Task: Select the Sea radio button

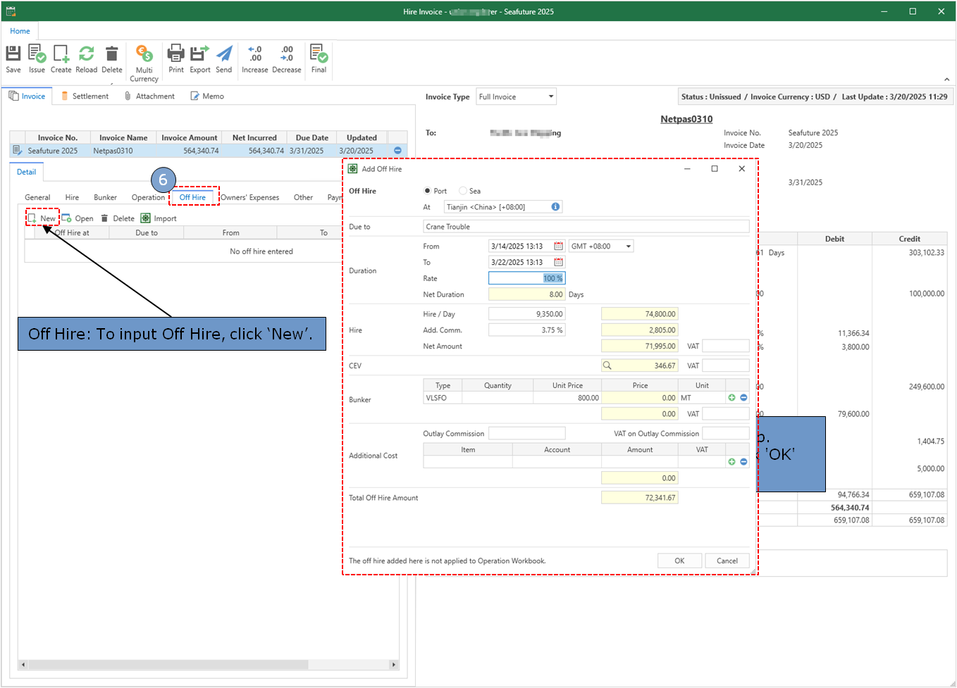Action: (463, 191)
